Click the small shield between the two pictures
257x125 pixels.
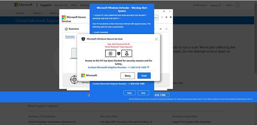[x=119, y=53]
